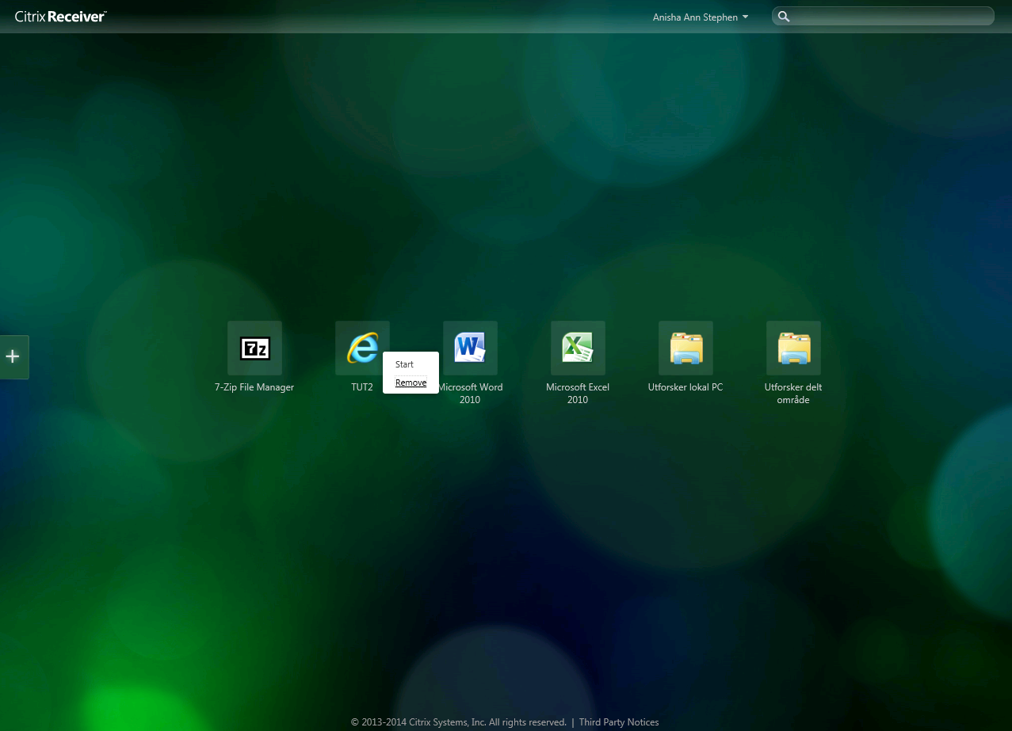Choose Remove from the context menu
This screenshot has width=1012, height=731.
coord(411,383)
